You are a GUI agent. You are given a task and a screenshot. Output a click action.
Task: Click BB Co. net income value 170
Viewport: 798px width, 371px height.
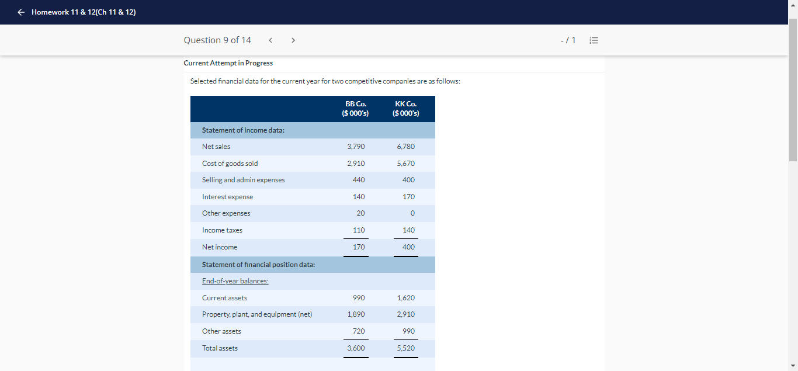click(x=359, y=247)
